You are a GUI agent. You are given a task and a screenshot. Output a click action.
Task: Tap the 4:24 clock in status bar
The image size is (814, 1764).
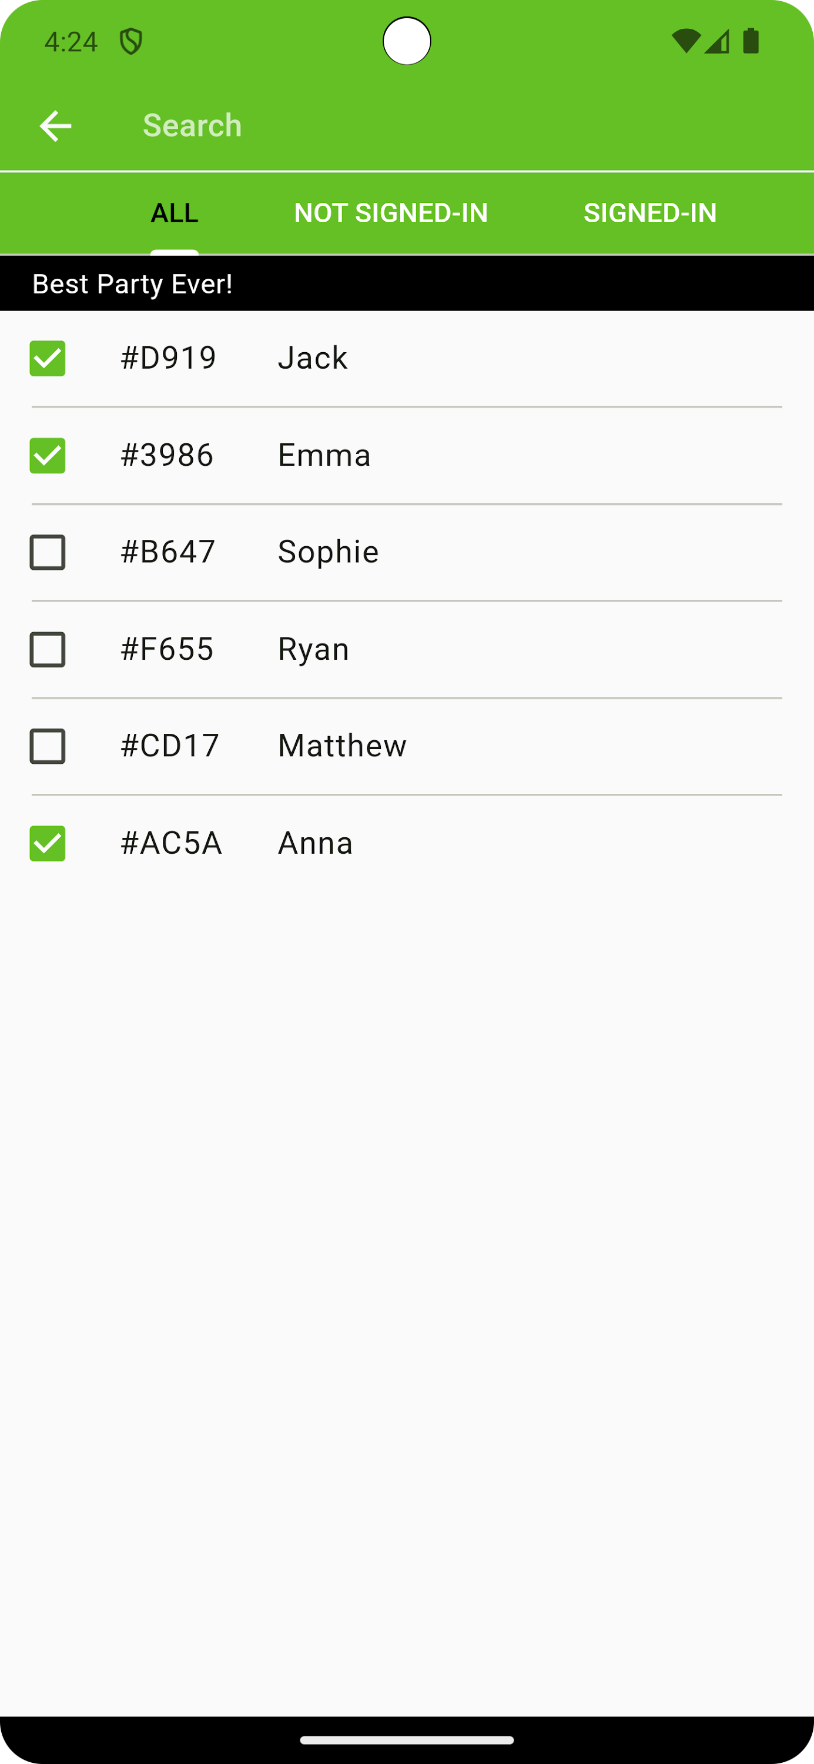pyautogui.click(x=71, y=42)
